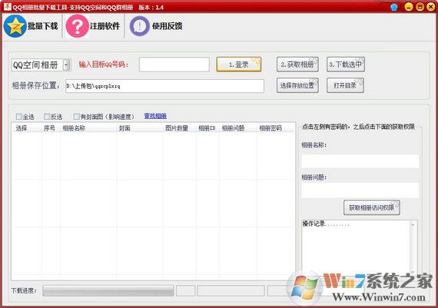
Task: Click the 相册问题 column header
Action: point(237,128)
